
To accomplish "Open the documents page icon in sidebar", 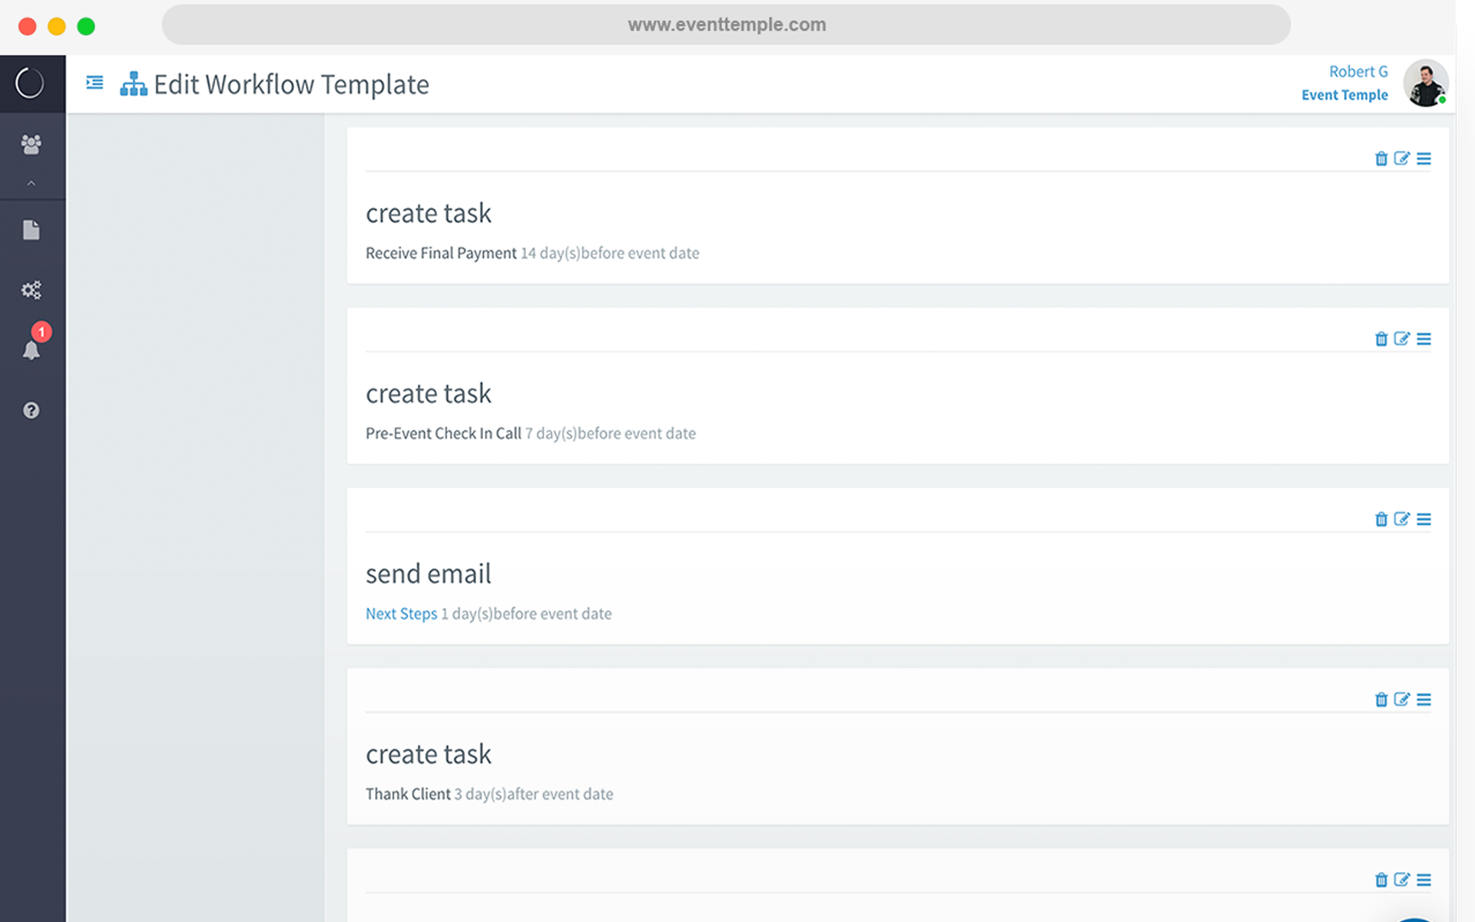I will [x=32, y=230].
